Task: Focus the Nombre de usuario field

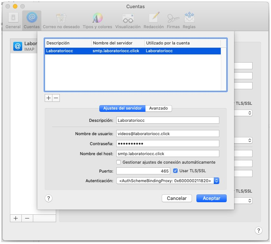Action: [x=168, y=134]
